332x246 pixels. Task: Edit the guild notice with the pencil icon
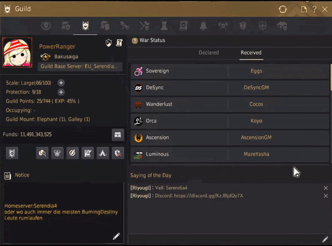point(116,236)
